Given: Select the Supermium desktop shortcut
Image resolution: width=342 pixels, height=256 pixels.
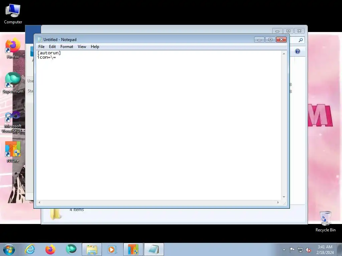Looking at the screenshot, I should click(13, 83).
